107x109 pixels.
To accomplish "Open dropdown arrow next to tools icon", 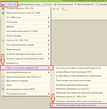I will (x=66, y=10).
